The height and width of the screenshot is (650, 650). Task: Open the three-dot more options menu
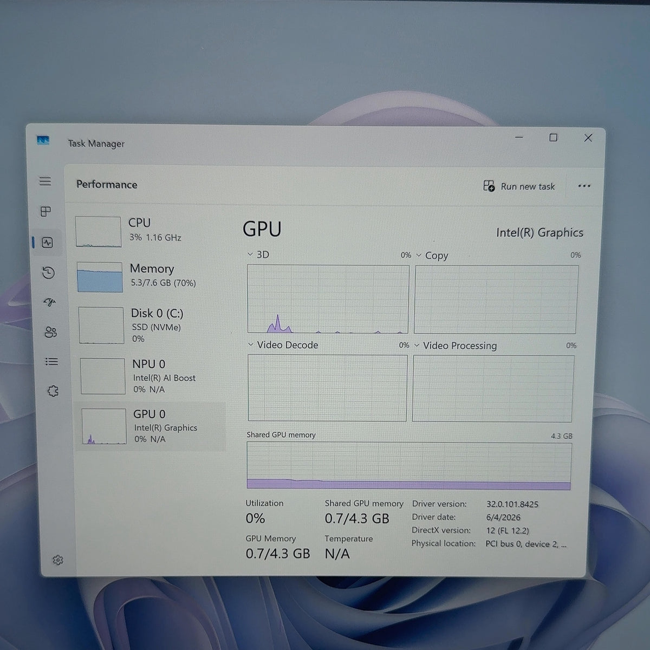pyautogui.click(x=584, y=186)
